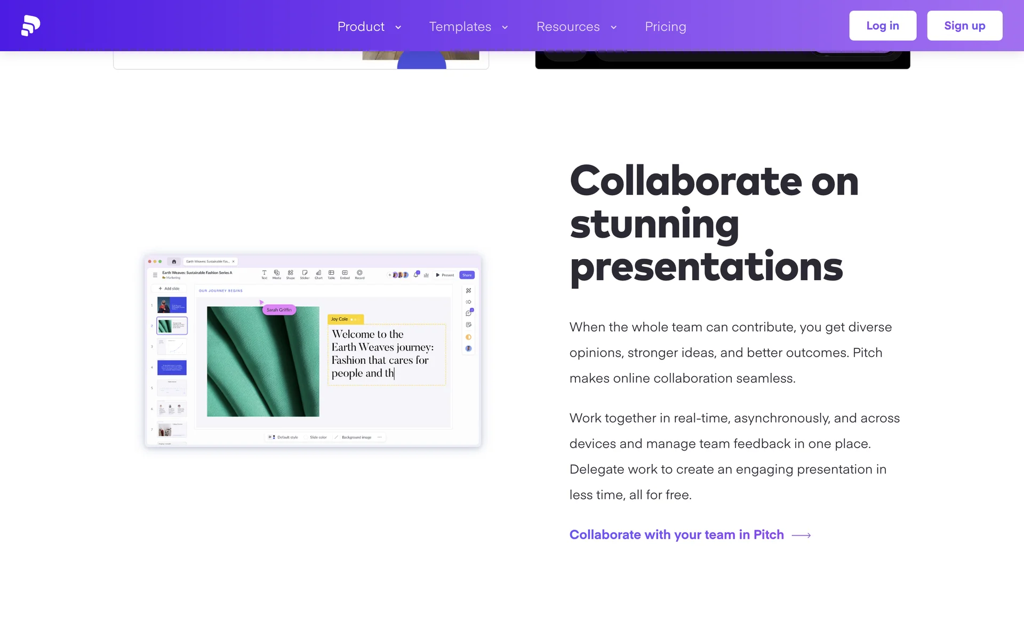Open the Chart tool icon
1024x640 pixels.
318,274
